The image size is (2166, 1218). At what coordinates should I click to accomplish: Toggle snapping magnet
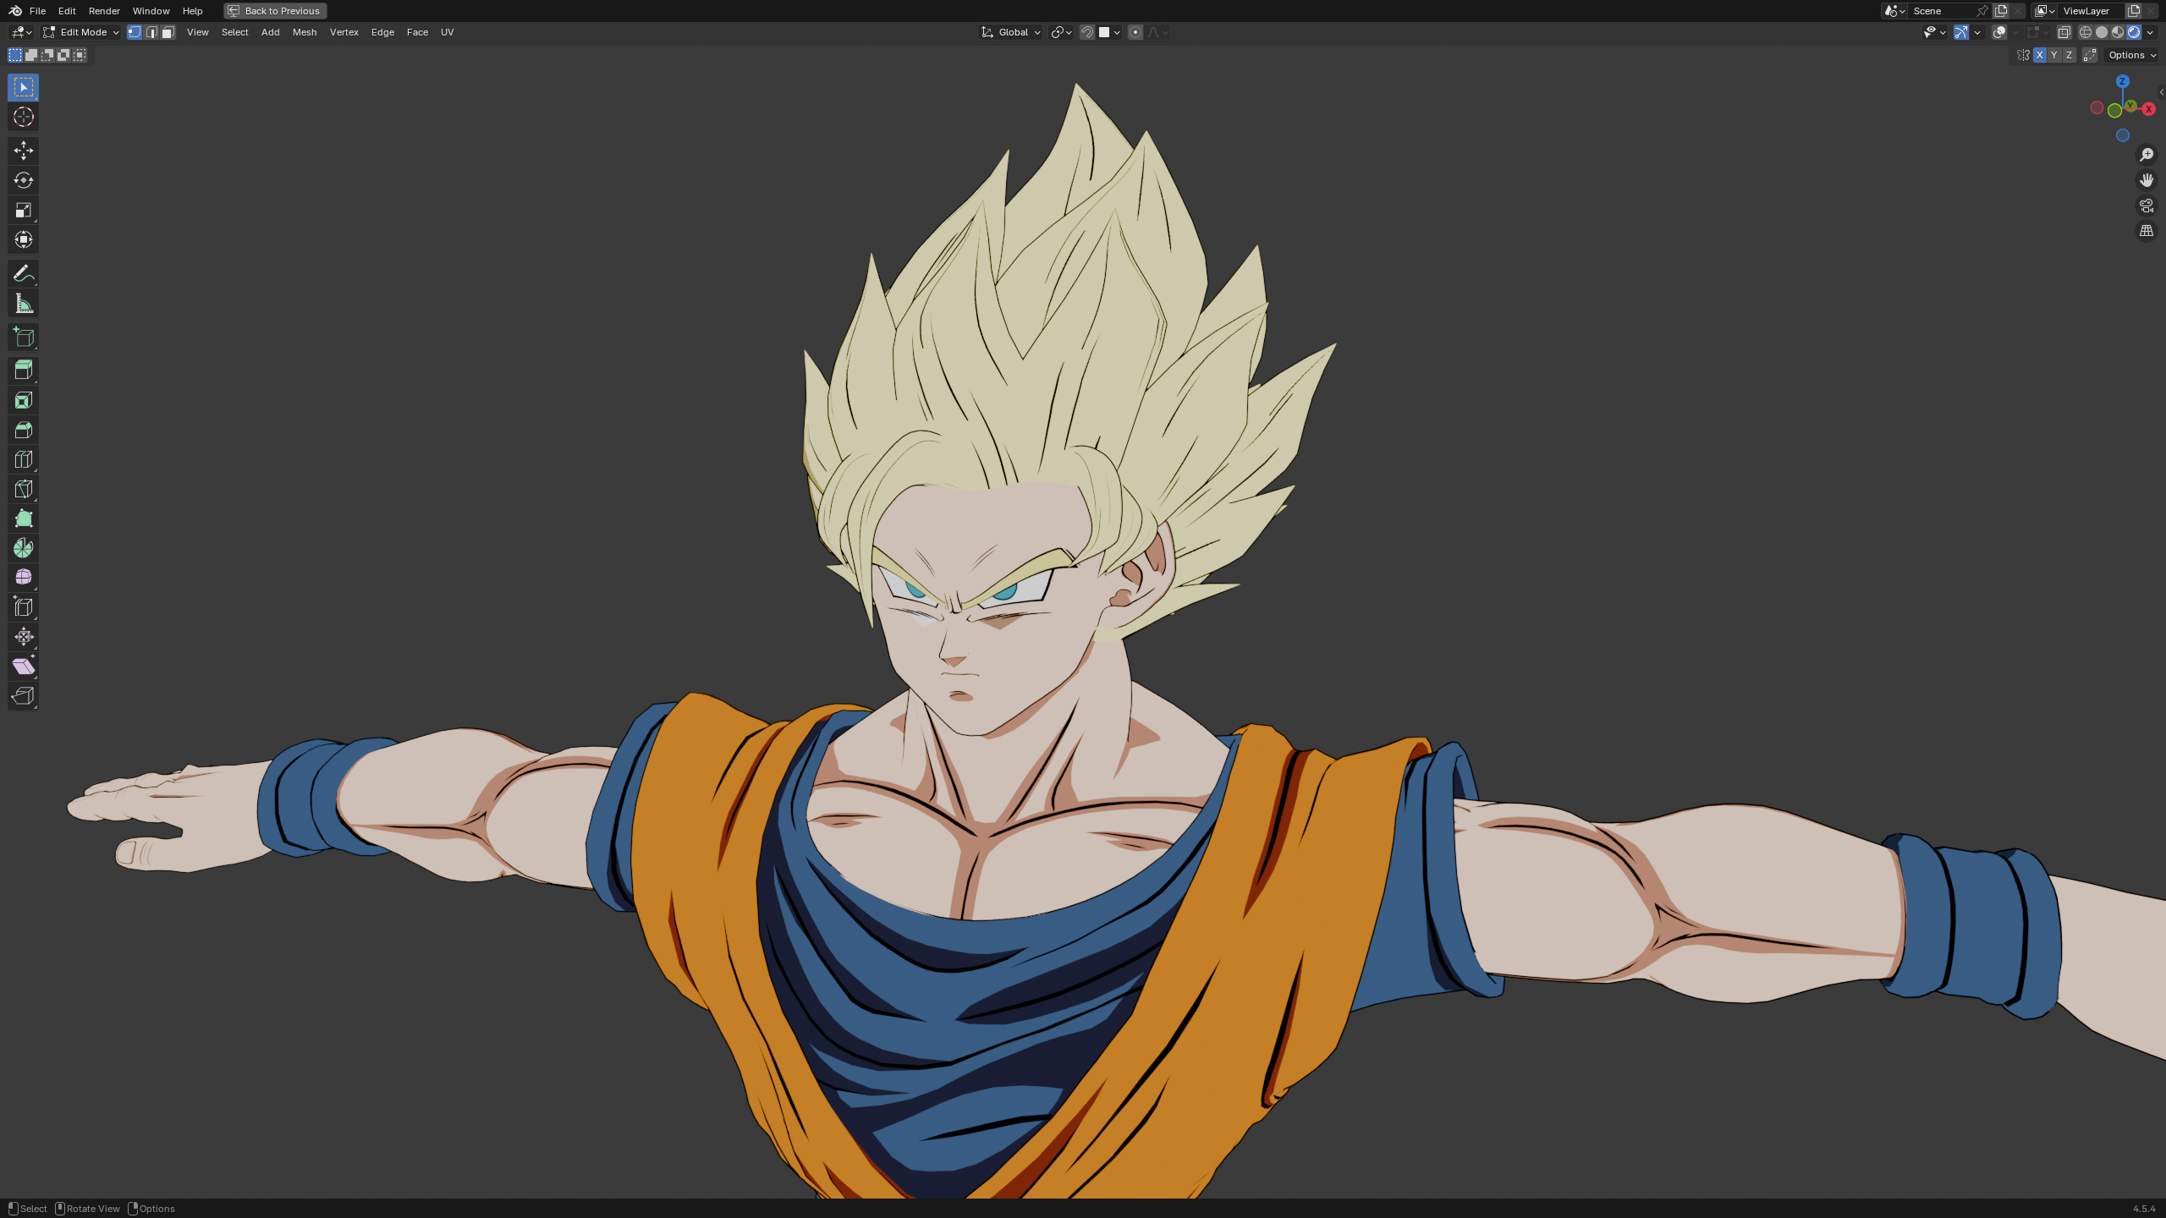coord(1087,32)
